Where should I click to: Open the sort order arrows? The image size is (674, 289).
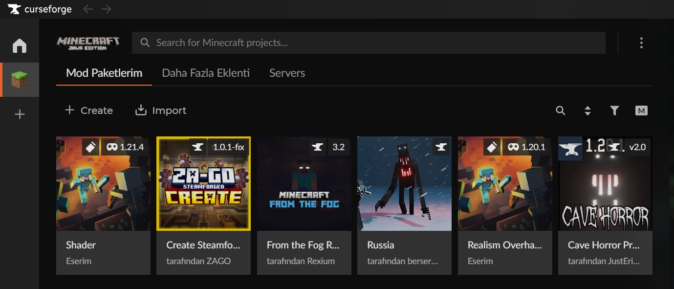[587, 111]
